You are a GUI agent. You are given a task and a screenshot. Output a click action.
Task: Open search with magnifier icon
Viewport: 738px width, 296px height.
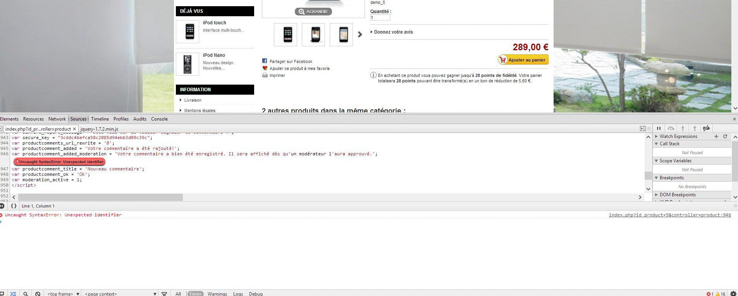[x=26, y=294]
